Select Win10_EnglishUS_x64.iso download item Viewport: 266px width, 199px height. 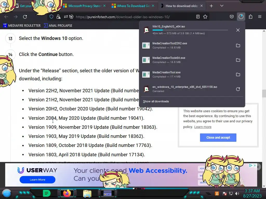coord(187,30)
